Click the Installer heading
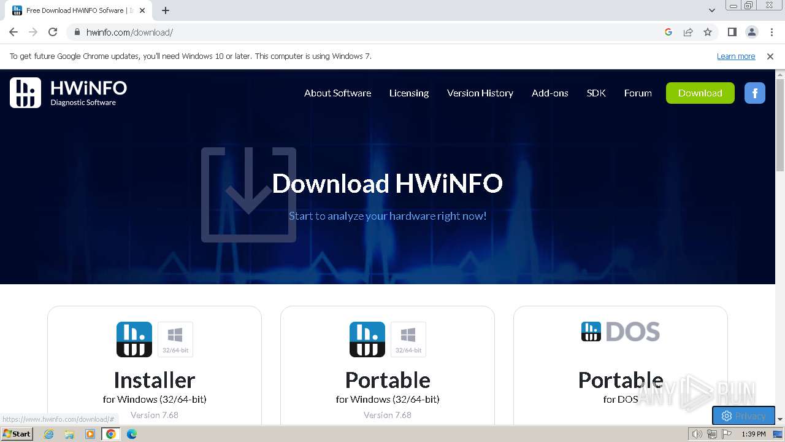Screen dimensions: 785x442 [x=155, y=380]
